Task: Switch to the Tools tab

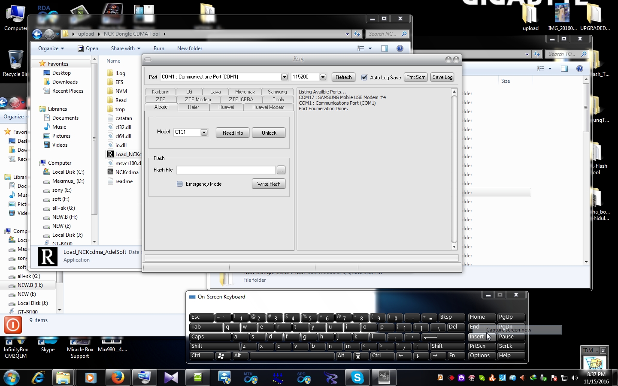Action: [278, 100]
